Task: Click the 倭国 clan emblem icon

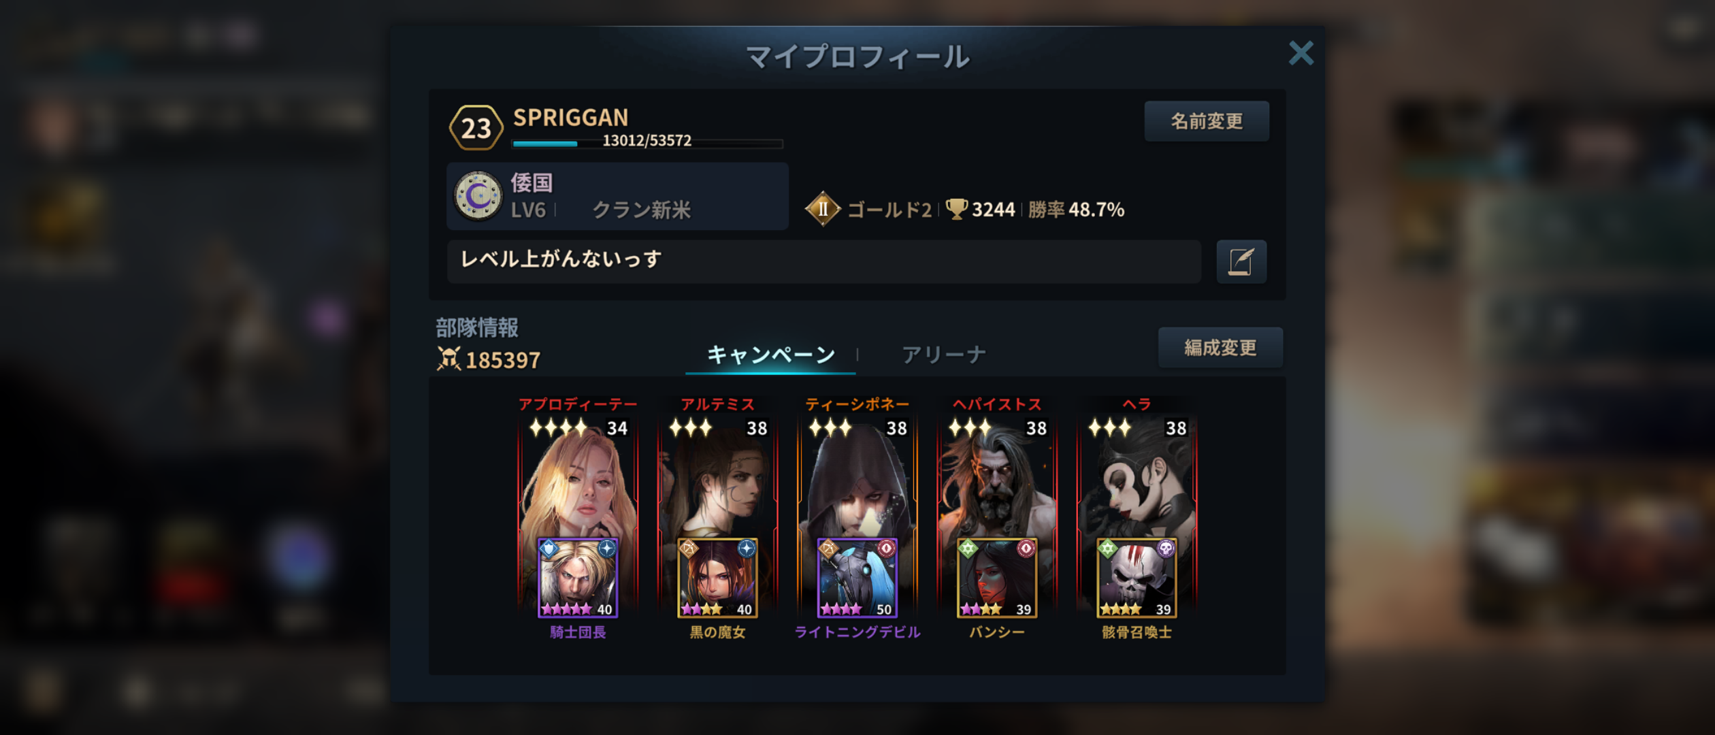Action: pyautogui.click(x=478, y=196)
